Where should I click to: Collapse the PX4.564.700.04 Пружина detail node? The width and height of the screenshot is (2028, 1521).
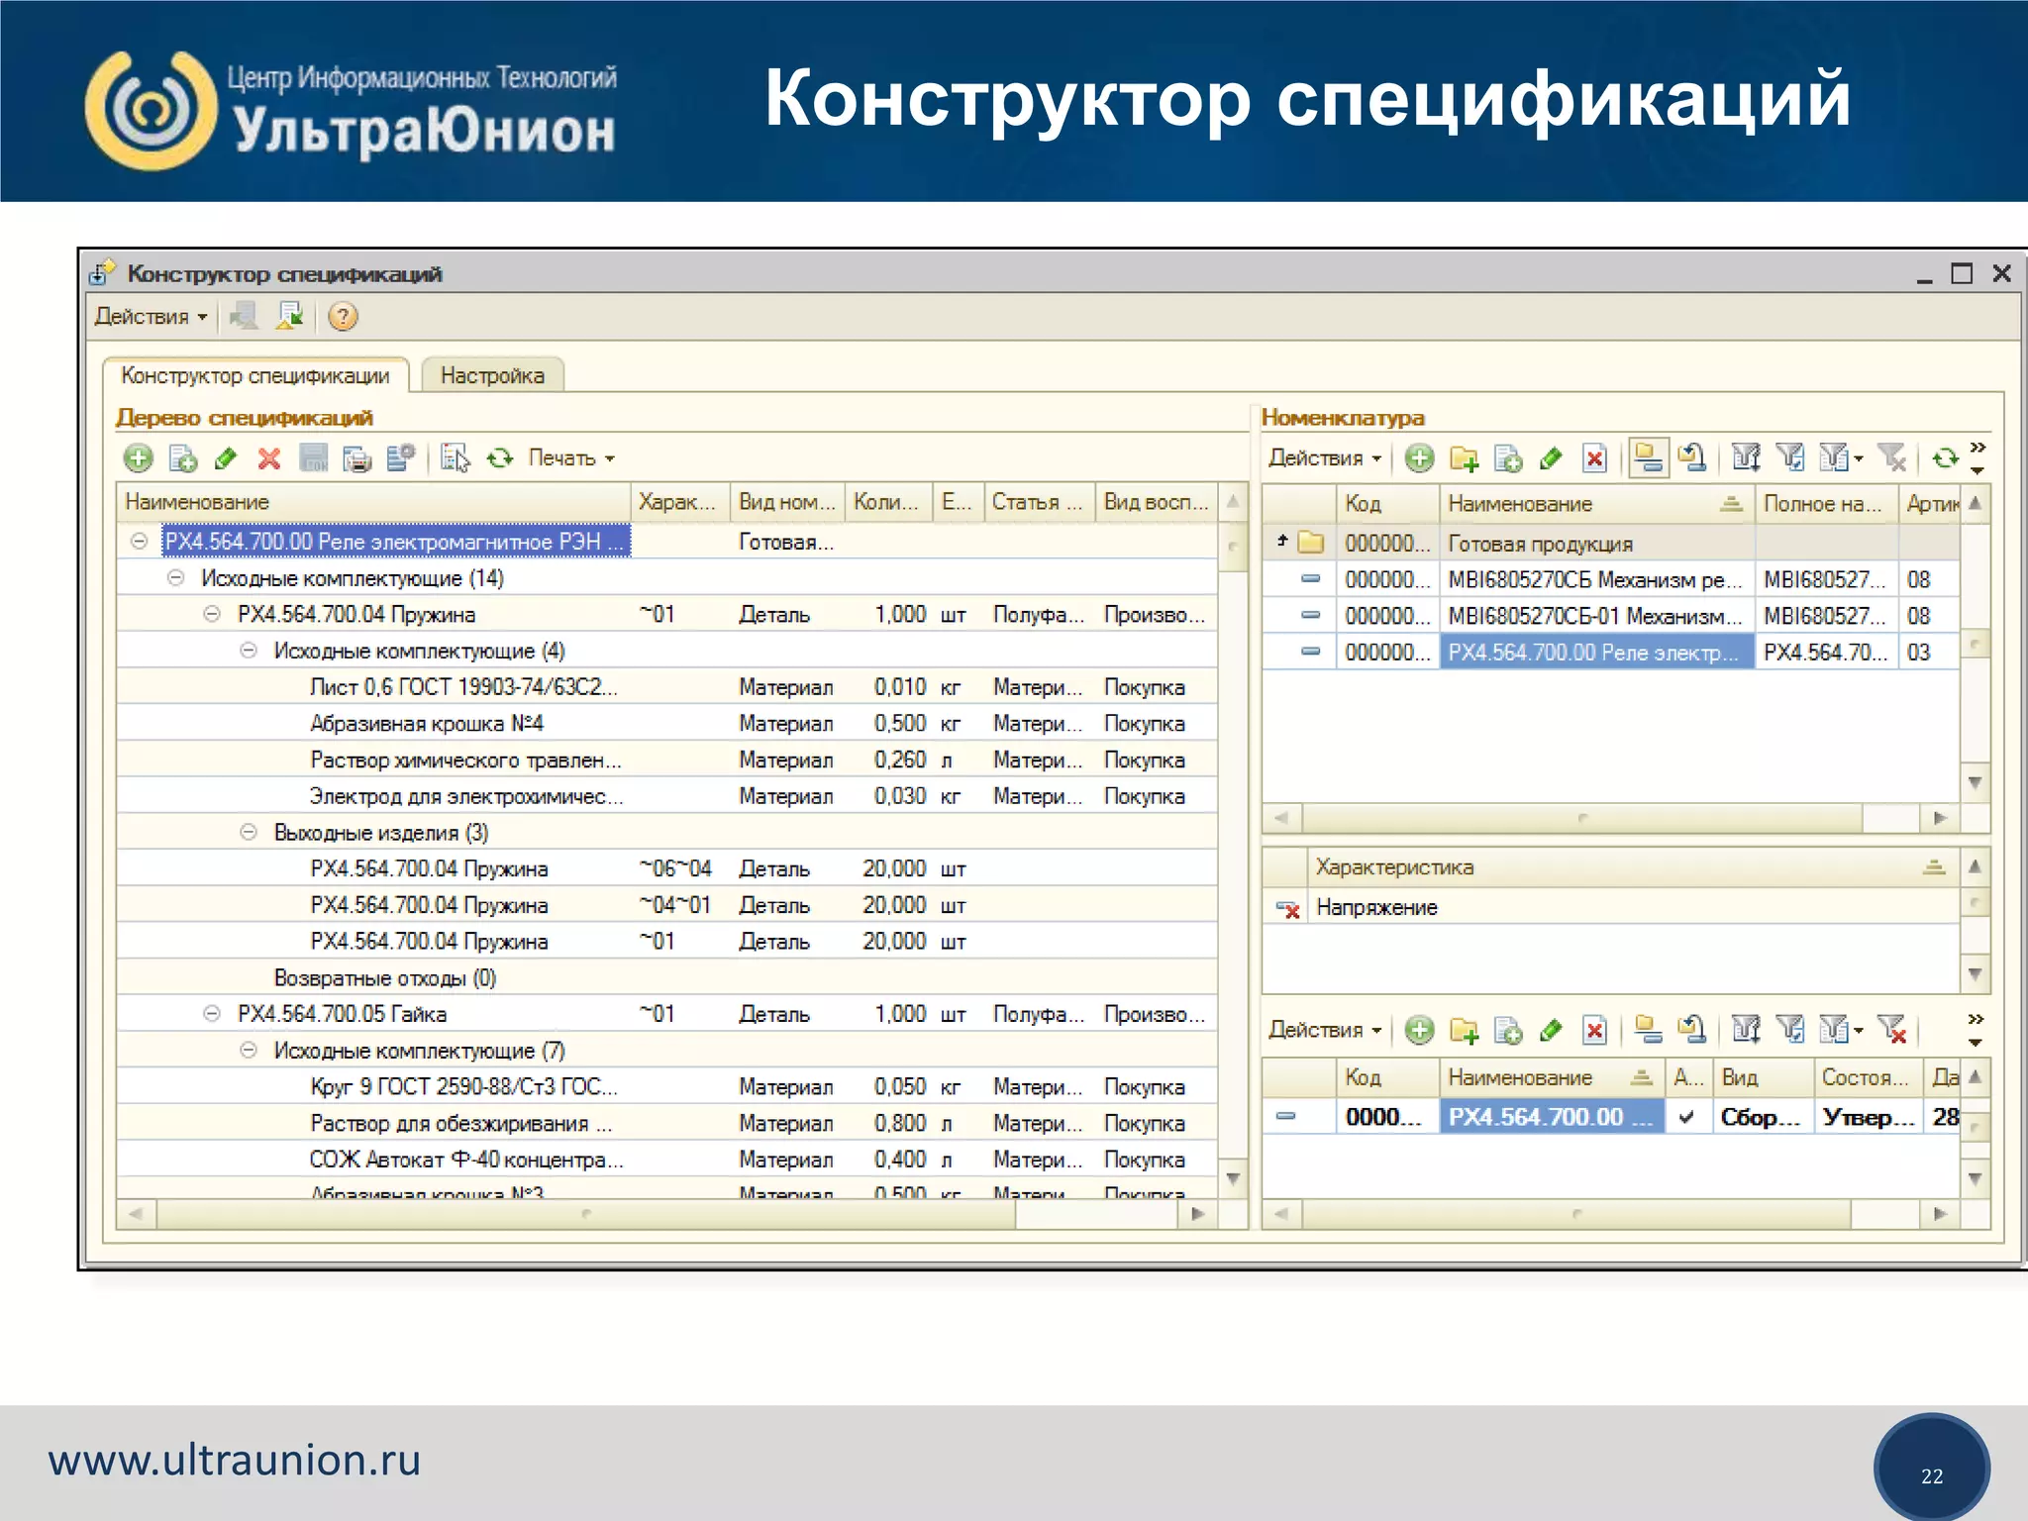coord(212,615)
